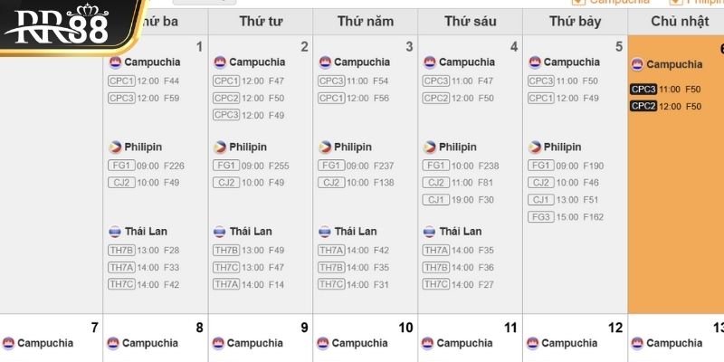Click the Philipin flag icon on day 2
Image resolution: width=724 pixels, height=362 pixels.
pos(220,148)
